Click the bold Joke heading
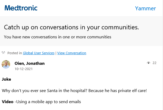Screen dimensions: 163x110 7,79
